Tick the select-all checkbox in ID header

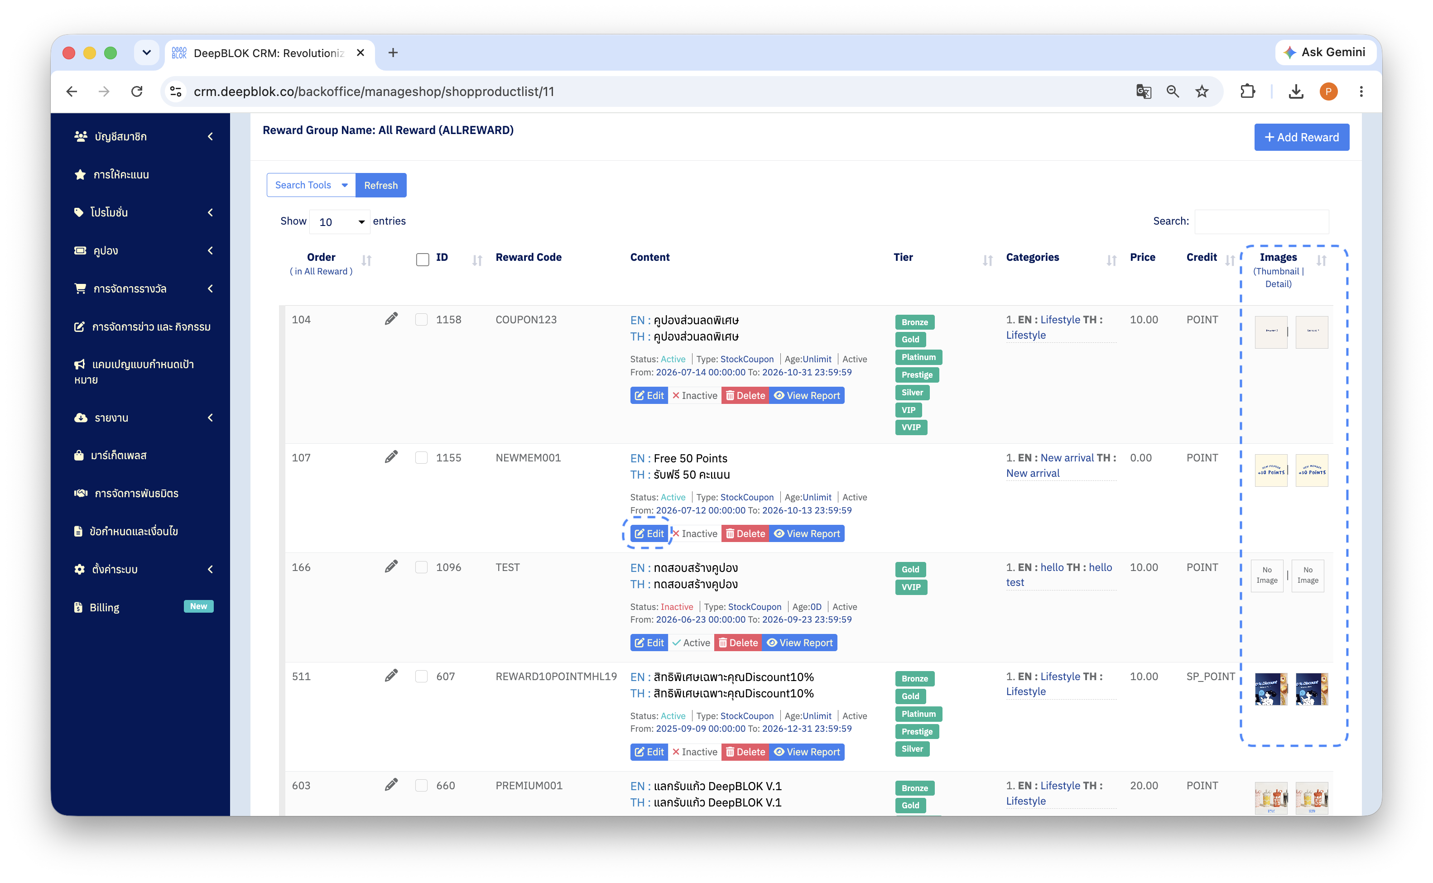422,259
